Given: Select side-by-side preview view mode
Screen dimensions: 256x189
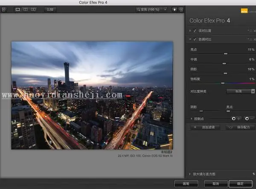Looking at the screenshot, I should (x=33, y=9).
